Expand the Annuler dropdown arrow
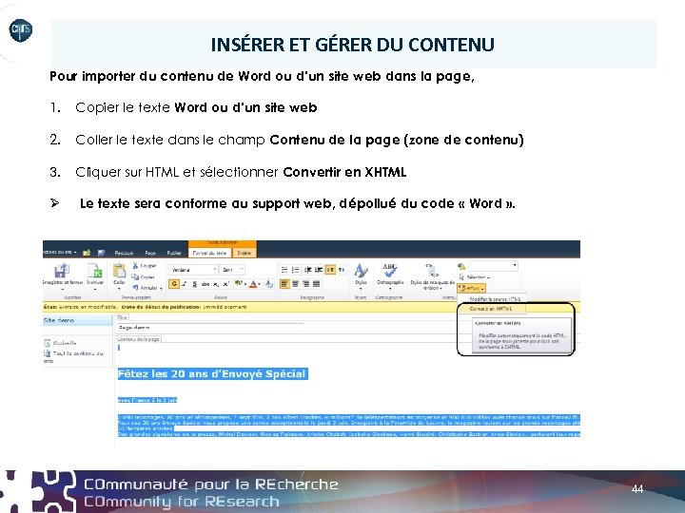 click(161, 289)
